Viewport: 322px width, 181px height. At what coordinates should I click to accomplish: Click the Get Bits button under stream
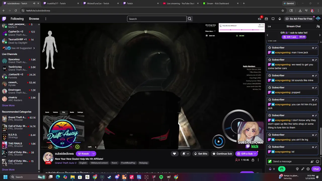click(x=200, y=154)
